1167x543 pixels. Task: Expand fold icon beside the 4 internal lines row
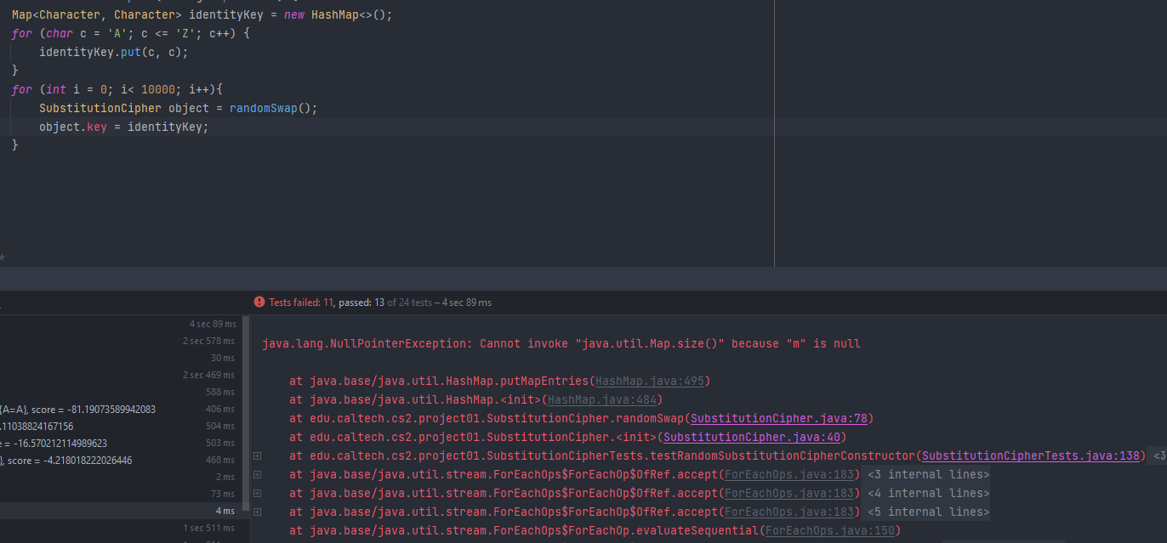pyautogui.click(x=257, y=494)
